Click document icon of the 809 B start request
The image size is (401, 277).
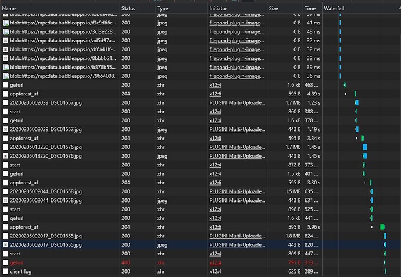pos(5,254)
